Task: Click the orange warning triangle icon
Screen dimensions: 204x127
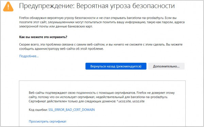Action: (8, 7)
